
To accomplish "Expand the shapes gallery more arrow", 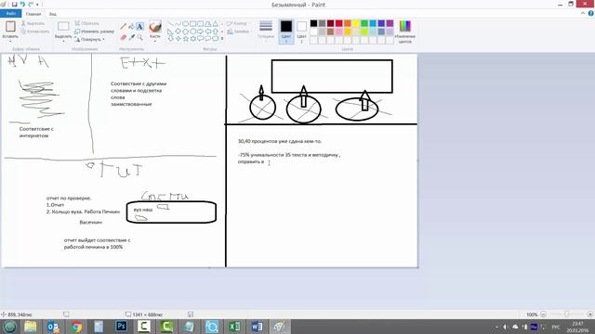I will tap(222, 39).
